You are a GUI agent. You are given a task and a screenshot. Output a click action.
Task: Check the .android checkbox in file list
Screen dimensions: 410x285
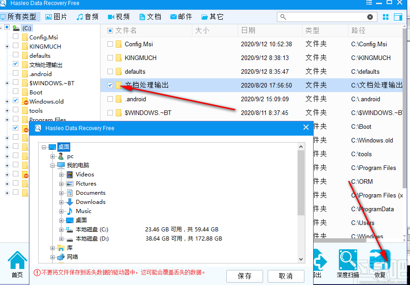(x=110, y=99)
